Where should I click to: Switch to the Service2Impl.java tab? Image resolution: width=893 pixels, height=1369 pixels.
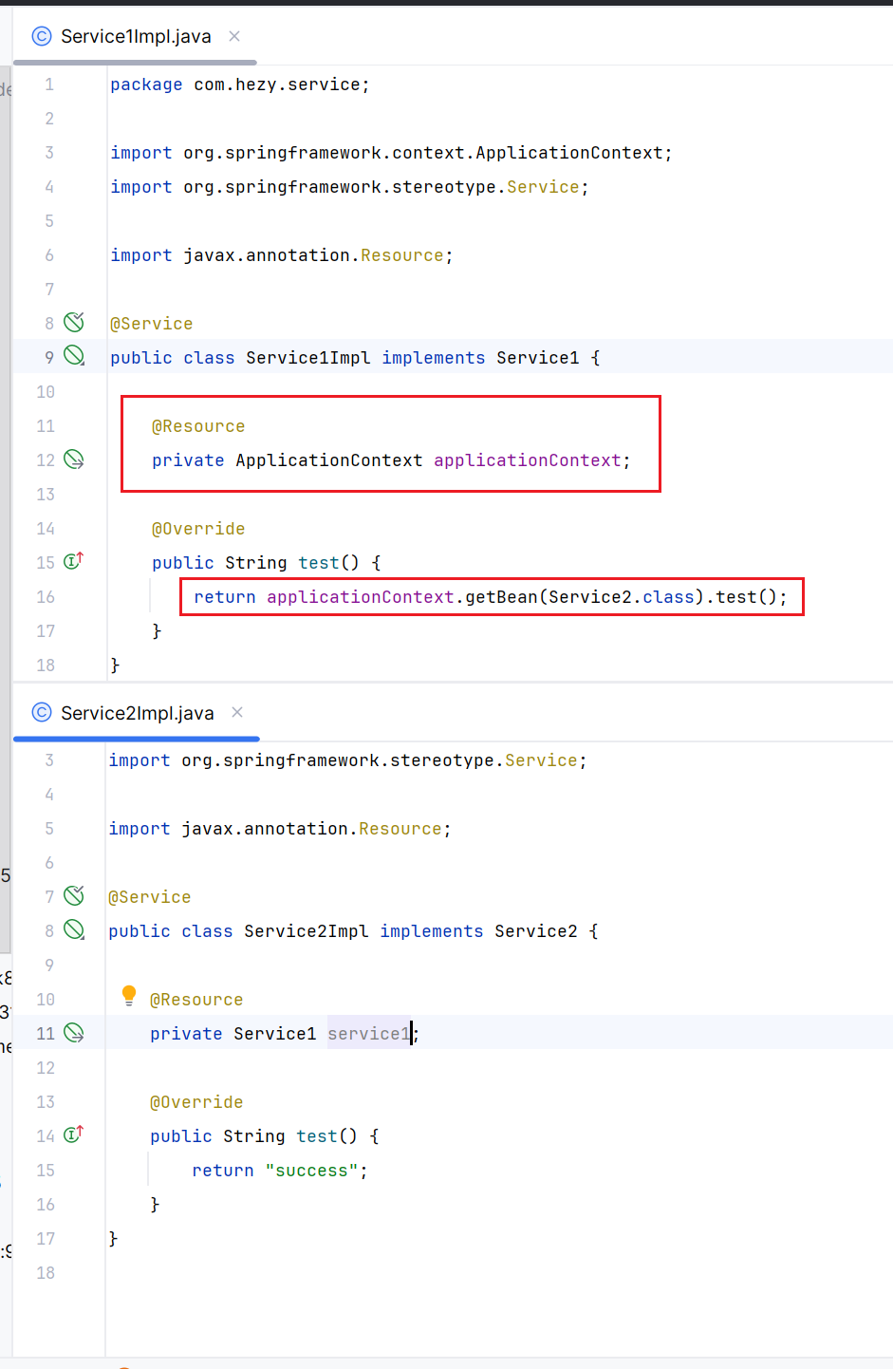[138, 713]
